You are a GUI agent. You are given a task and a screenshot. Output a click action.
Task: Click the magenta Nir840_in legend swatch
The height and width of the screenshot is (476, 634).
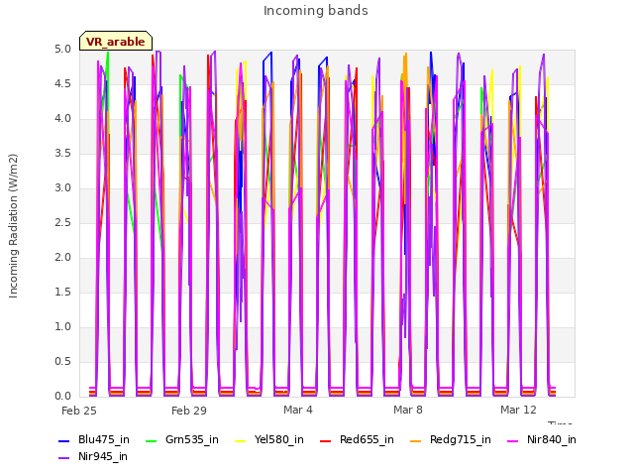[x=513, y=440]
